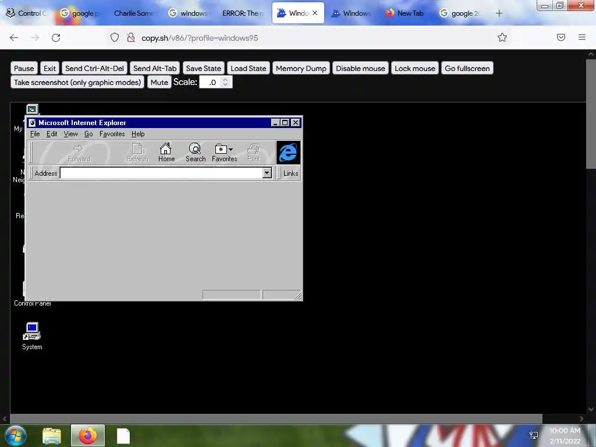Click the blank document taskbar icon
596x447 pixels.
pos(123,436)
